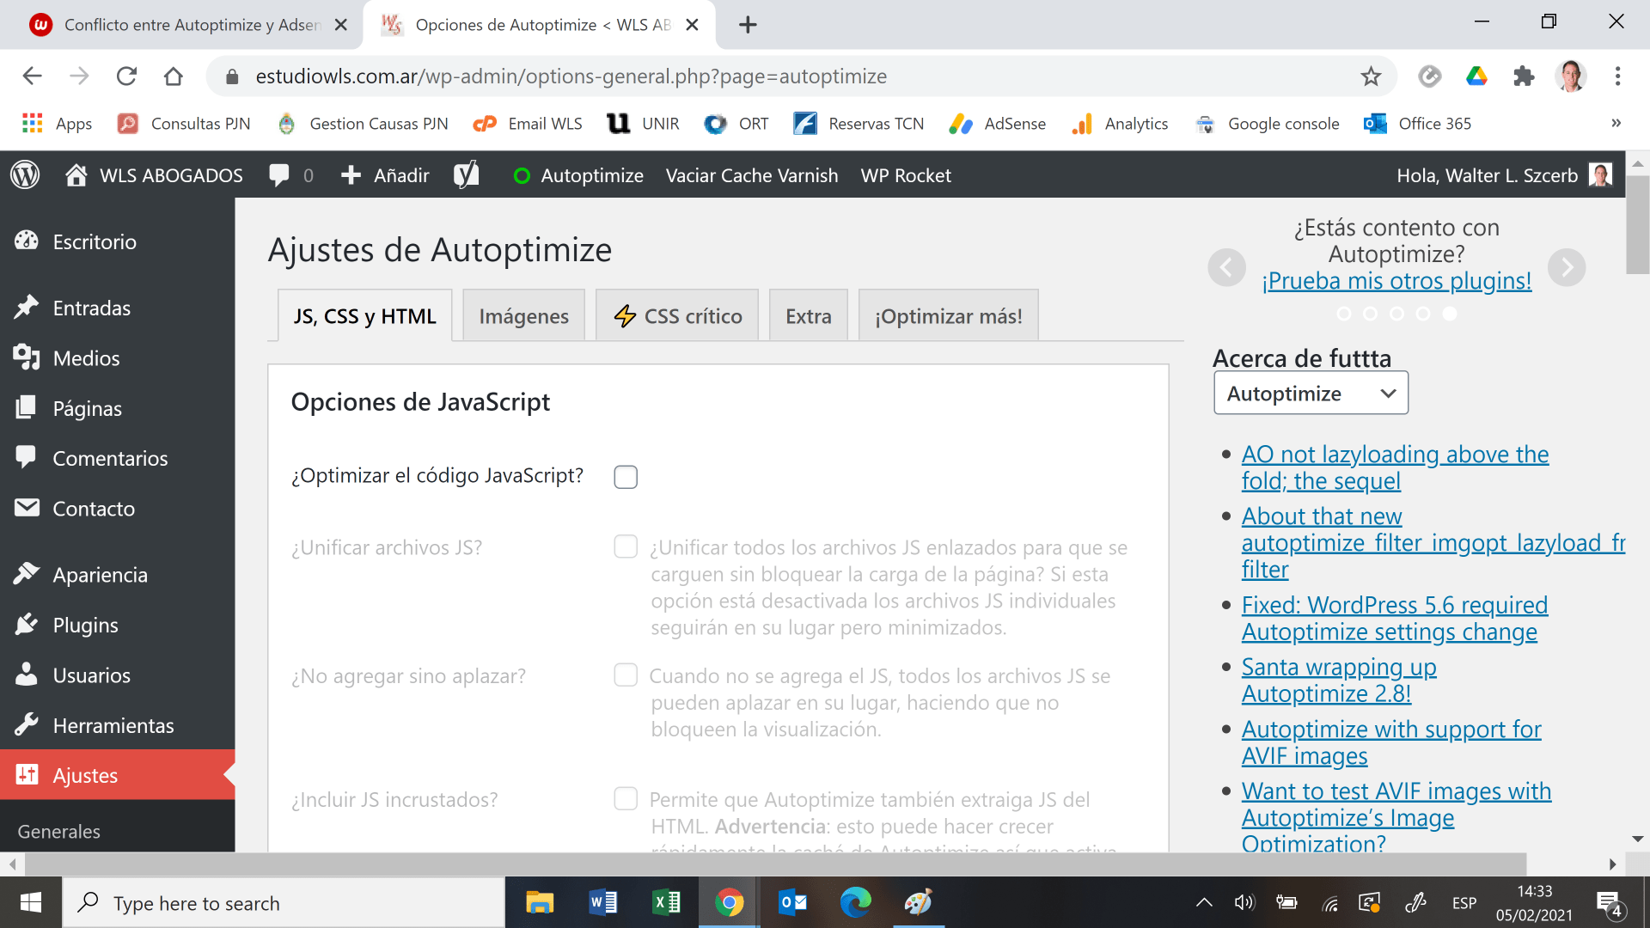Open the AdSense bookmark
Image resolution: width=1650 pixels, height=928 pixels.
point(998,124)
